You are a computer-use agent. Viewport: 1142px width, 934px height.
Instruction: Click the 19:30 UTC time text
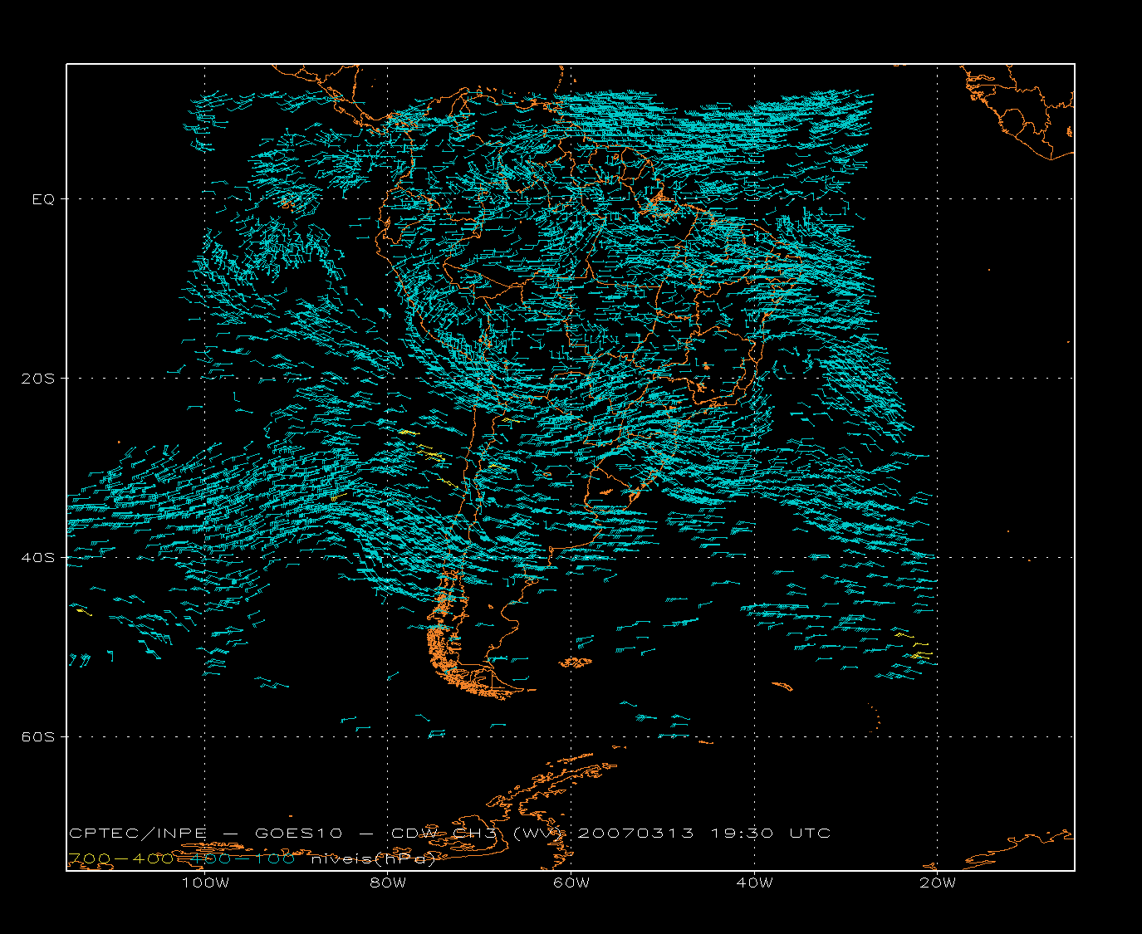[x=771, y=834]
